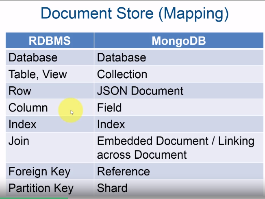This screenshot has width=265, height=199.
Task: Click the 'Collection' cell
Action: (x=179, y=74)
